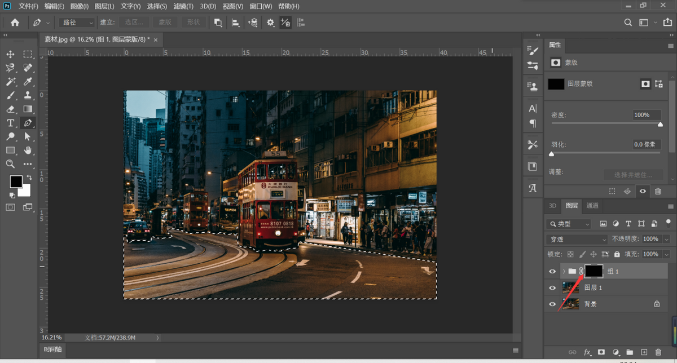Select the Hand tool
677x363 pixels.
28,150
